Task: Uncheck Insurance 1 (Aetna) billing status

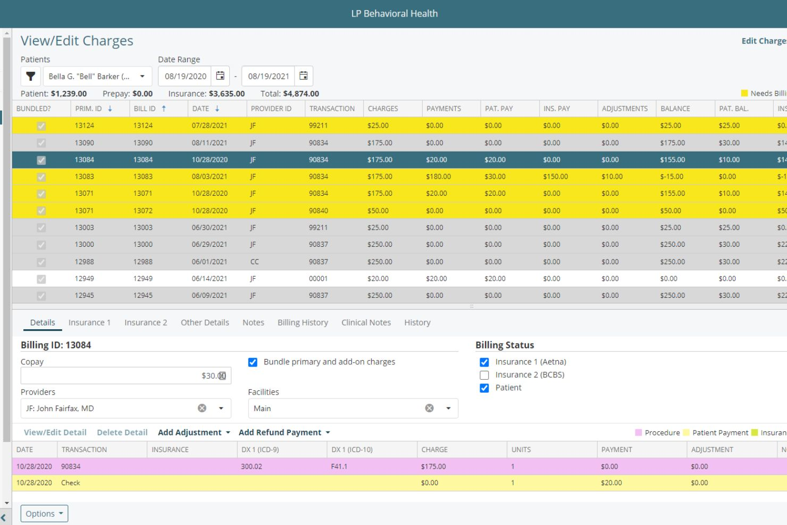Action: tap(484, 362)
